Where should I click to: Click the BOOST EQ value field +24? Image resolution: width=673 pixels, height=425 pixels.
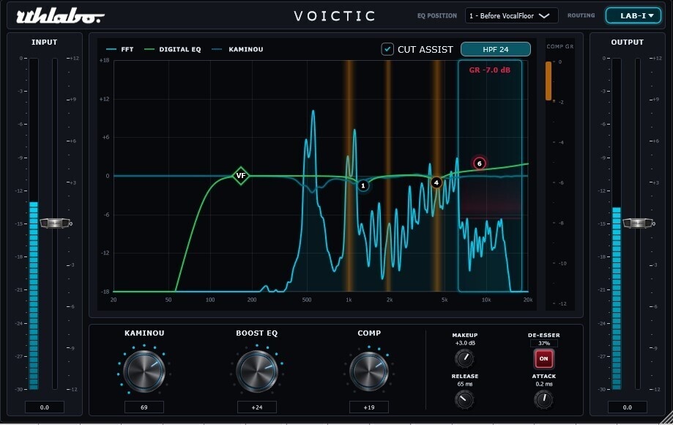(x=256, y=407)
